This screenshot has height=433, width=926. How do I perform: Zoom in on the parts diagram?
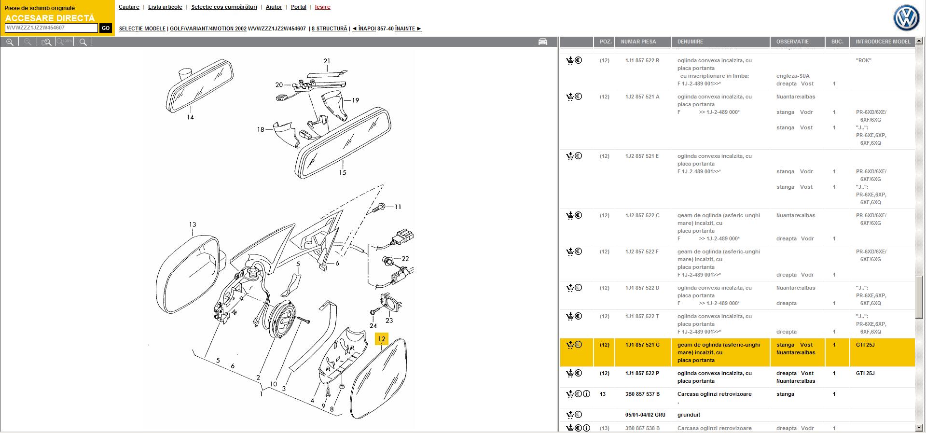coord(10,42)
